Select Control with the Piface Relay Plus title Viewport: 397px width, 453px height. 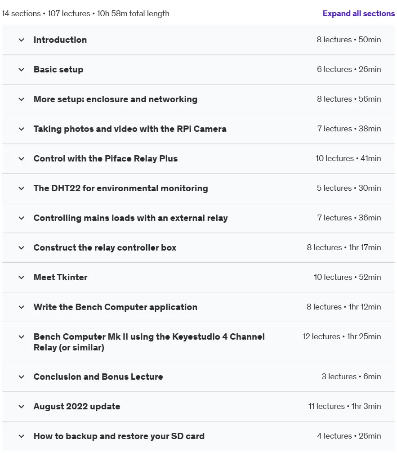pos(106,159)
